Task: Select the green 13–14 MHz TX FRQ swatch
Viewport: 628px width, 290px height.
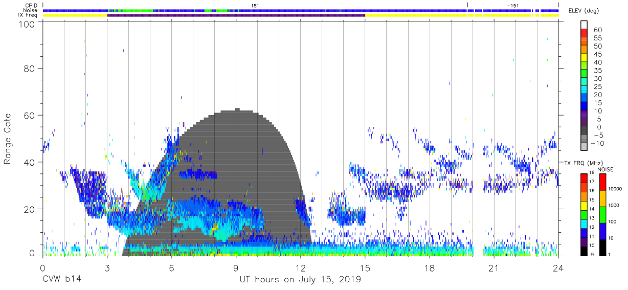Action: [x=584, y=214]
